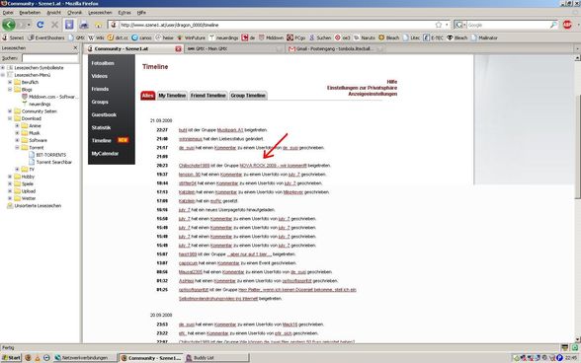Expand the Anime folder in bookmarks
This screenshot has width=581, height=363.
click(17, 126)
